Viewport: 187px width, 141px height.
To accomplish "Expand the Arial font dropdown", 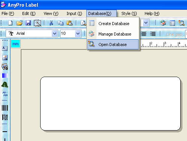I will pyautogui.click(x=54, y=33).
